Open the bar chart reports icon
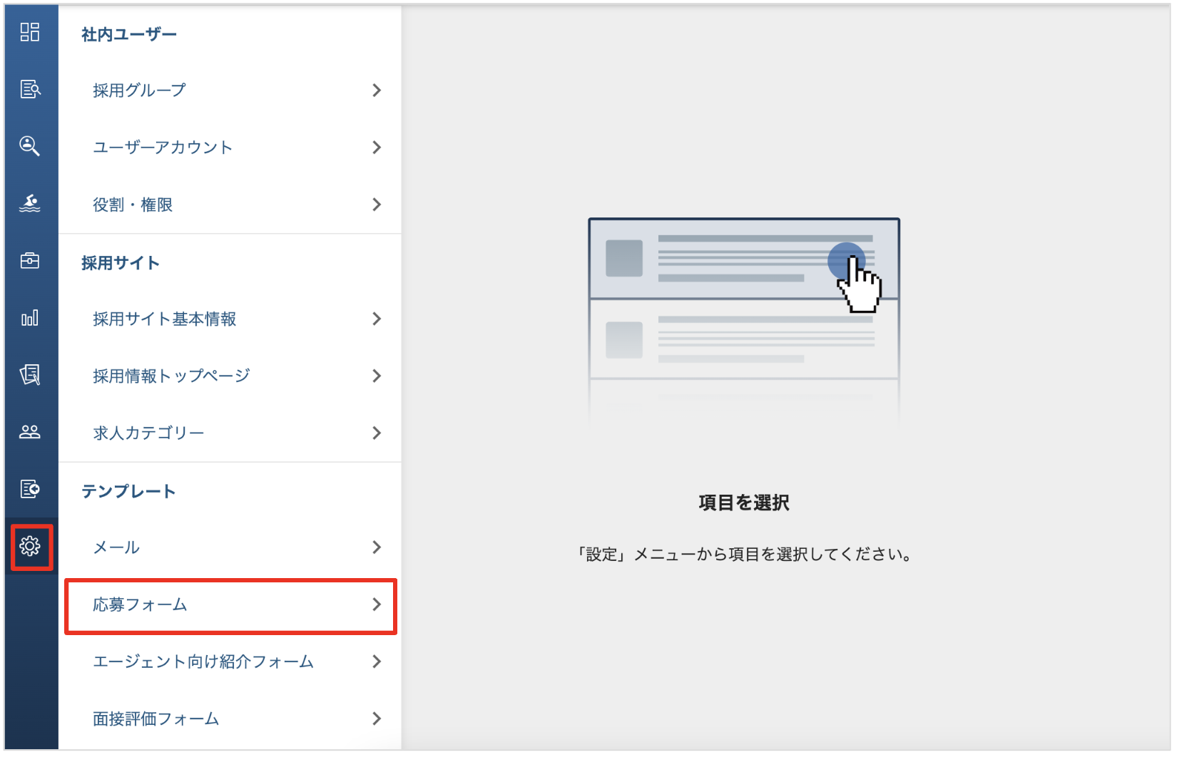Screen dimensions: 1177x757 click(30, 318)
